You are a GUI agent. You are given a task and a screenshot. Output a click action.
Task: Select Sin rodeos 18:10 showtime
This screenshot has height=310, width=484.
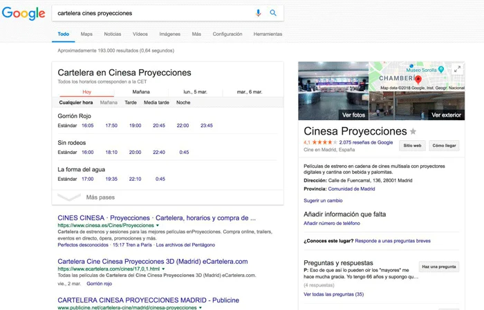111,152
